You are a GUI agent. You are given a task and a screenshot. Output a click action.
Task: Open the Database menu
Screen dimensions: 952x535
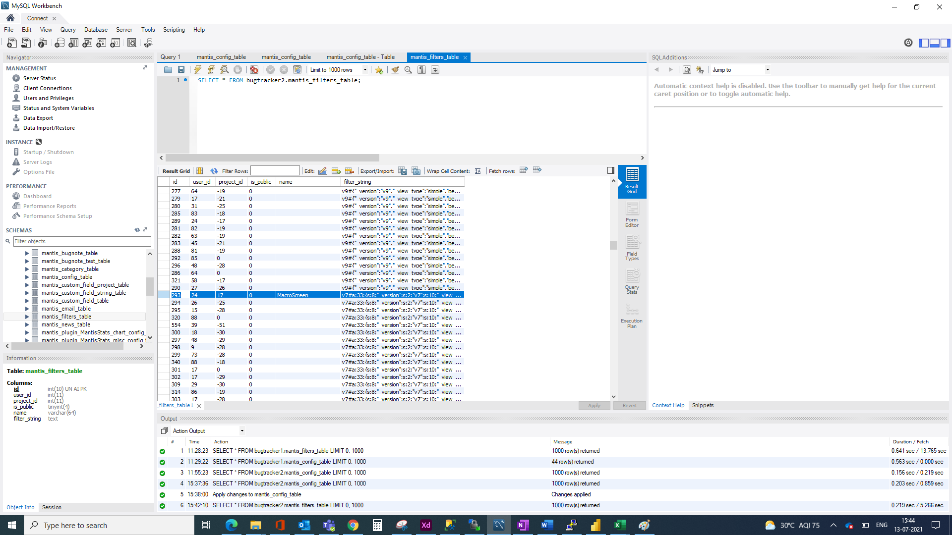click(x=96, y=30)
